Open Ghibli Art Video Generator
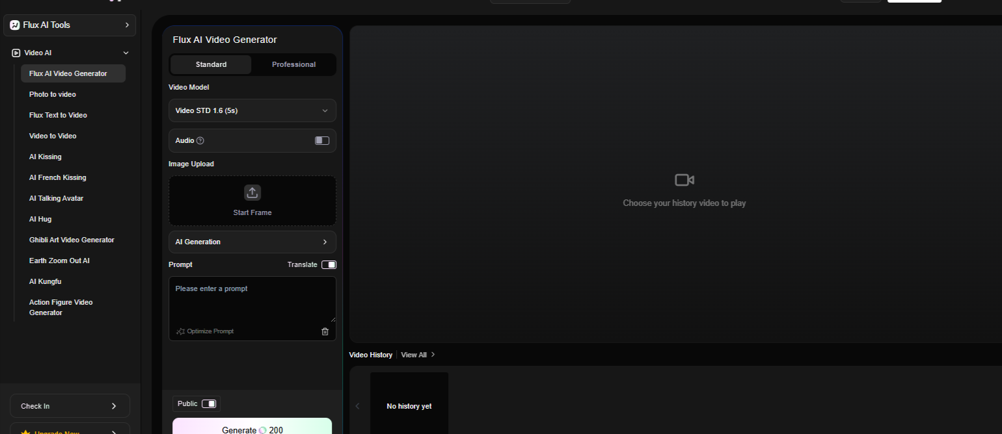The height and width of the screenshot is (434, 1002). click(x=72, y=240)
